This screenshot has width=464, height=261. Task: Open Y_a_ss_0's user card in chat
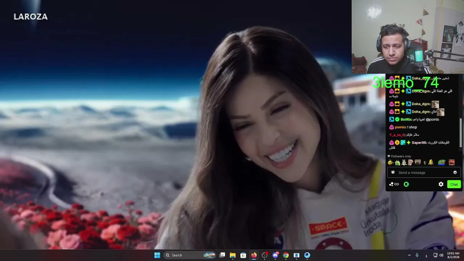tap(396, 135)
